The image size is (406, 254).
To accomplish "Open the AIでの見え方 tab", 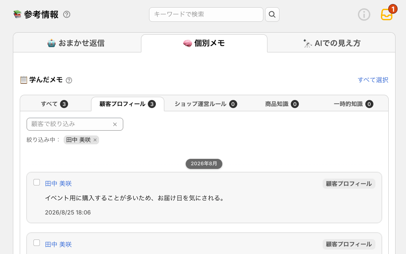I will pos(331,43).
